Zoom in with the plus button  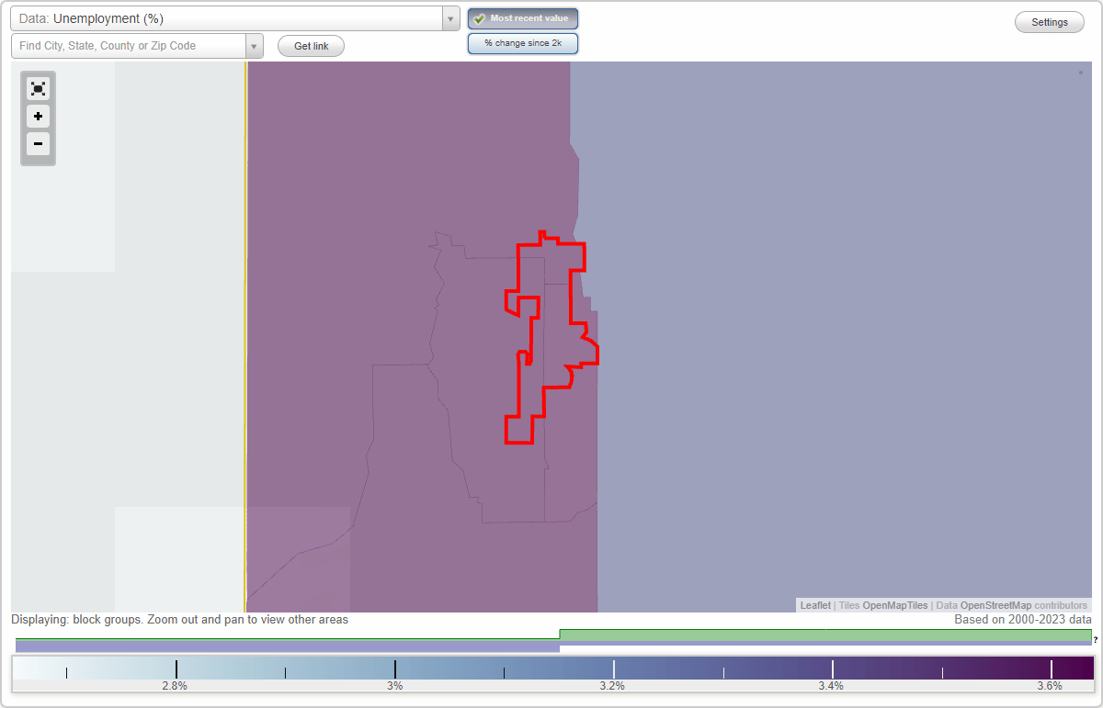[x=38, y=117]
